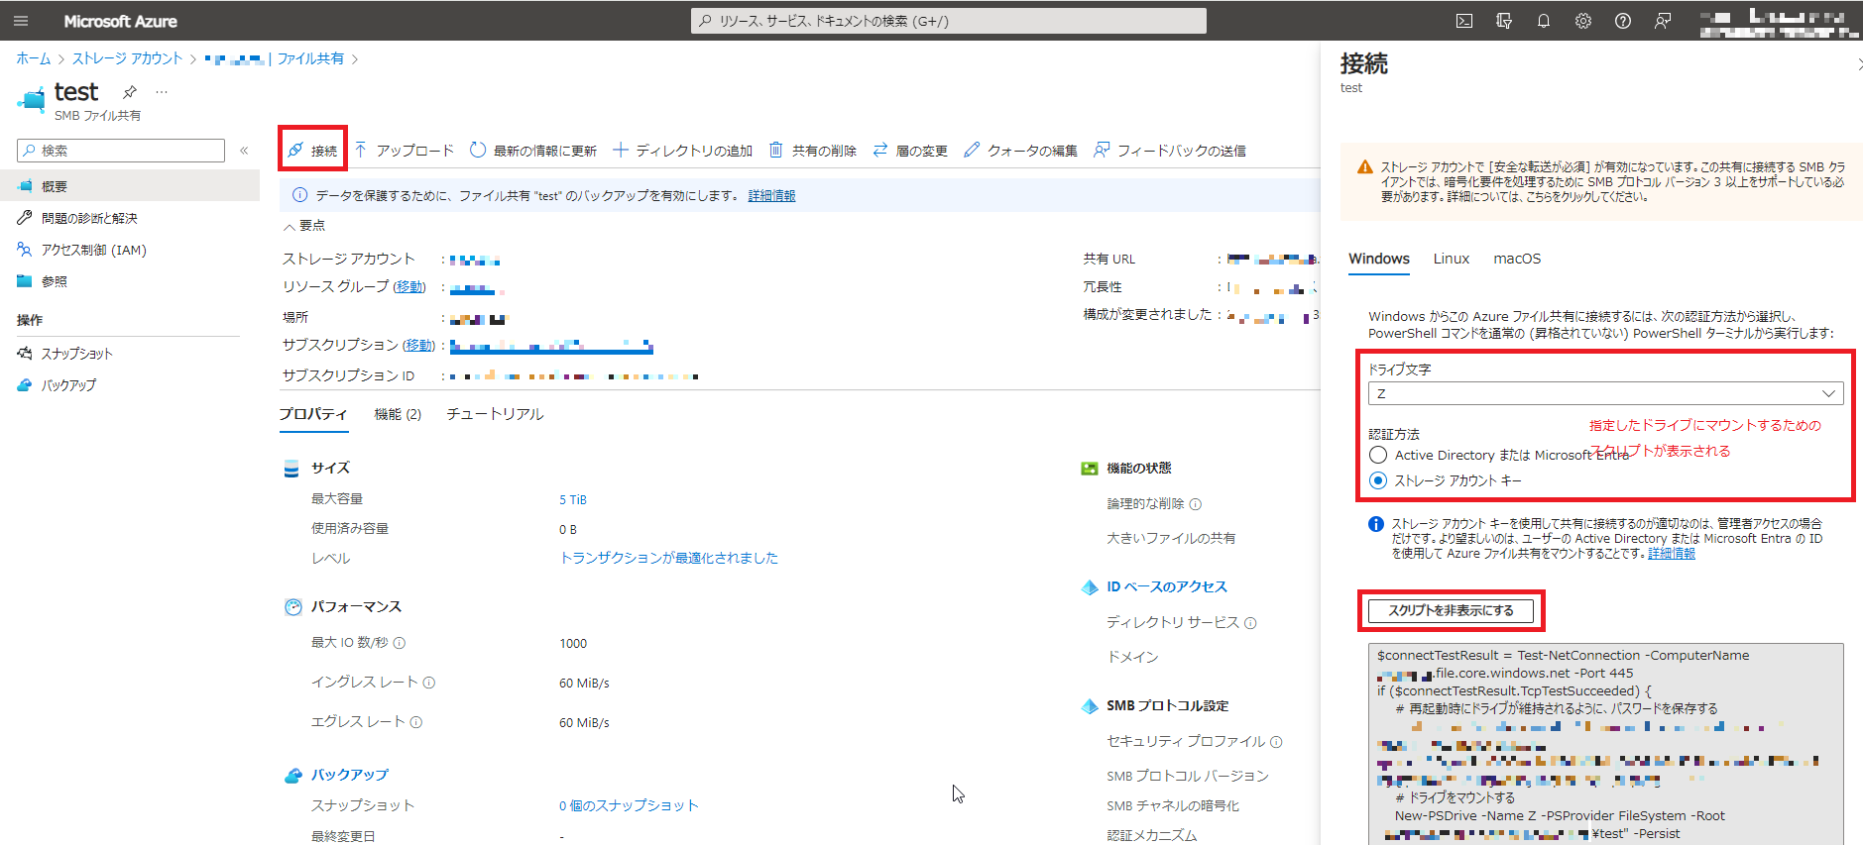The image size is (1863, 845).
Task: Click info icon next to 最大 IO 数/秒
Action: [x=400, y=643]
